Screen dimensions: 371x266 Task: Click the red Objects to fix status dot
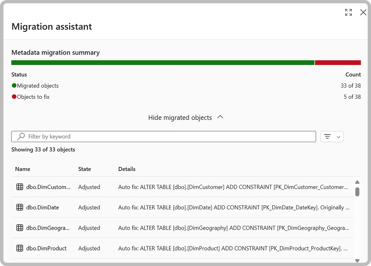coord(14,96)
